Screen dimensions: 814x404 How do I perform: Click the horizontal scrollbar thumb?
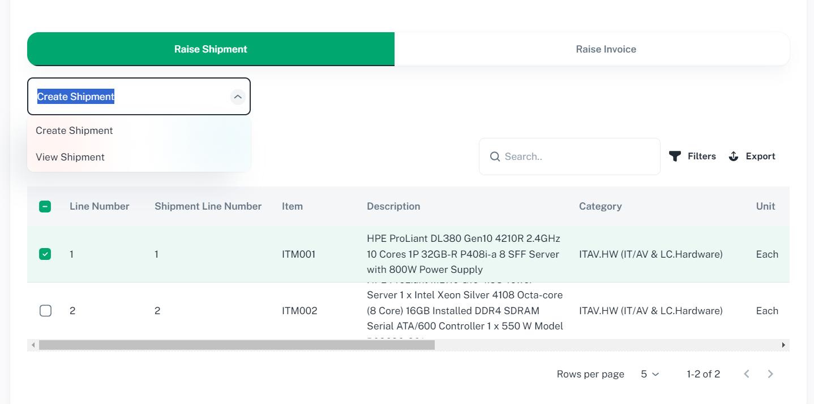pyautogui.click(x=237, y=345)
